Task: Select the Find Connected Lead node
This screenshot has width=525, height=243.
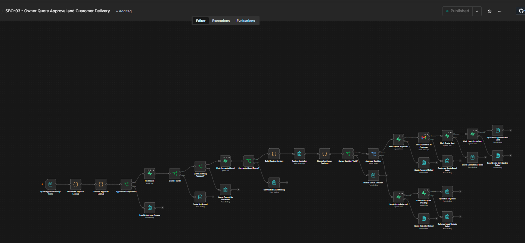Action: pyautogui.click(x=225, y=161)
